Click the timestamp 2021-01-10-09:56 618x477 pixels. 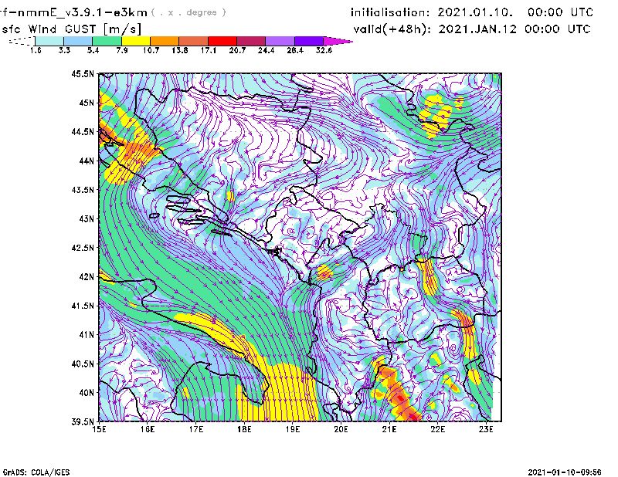(x=565, y=472)
